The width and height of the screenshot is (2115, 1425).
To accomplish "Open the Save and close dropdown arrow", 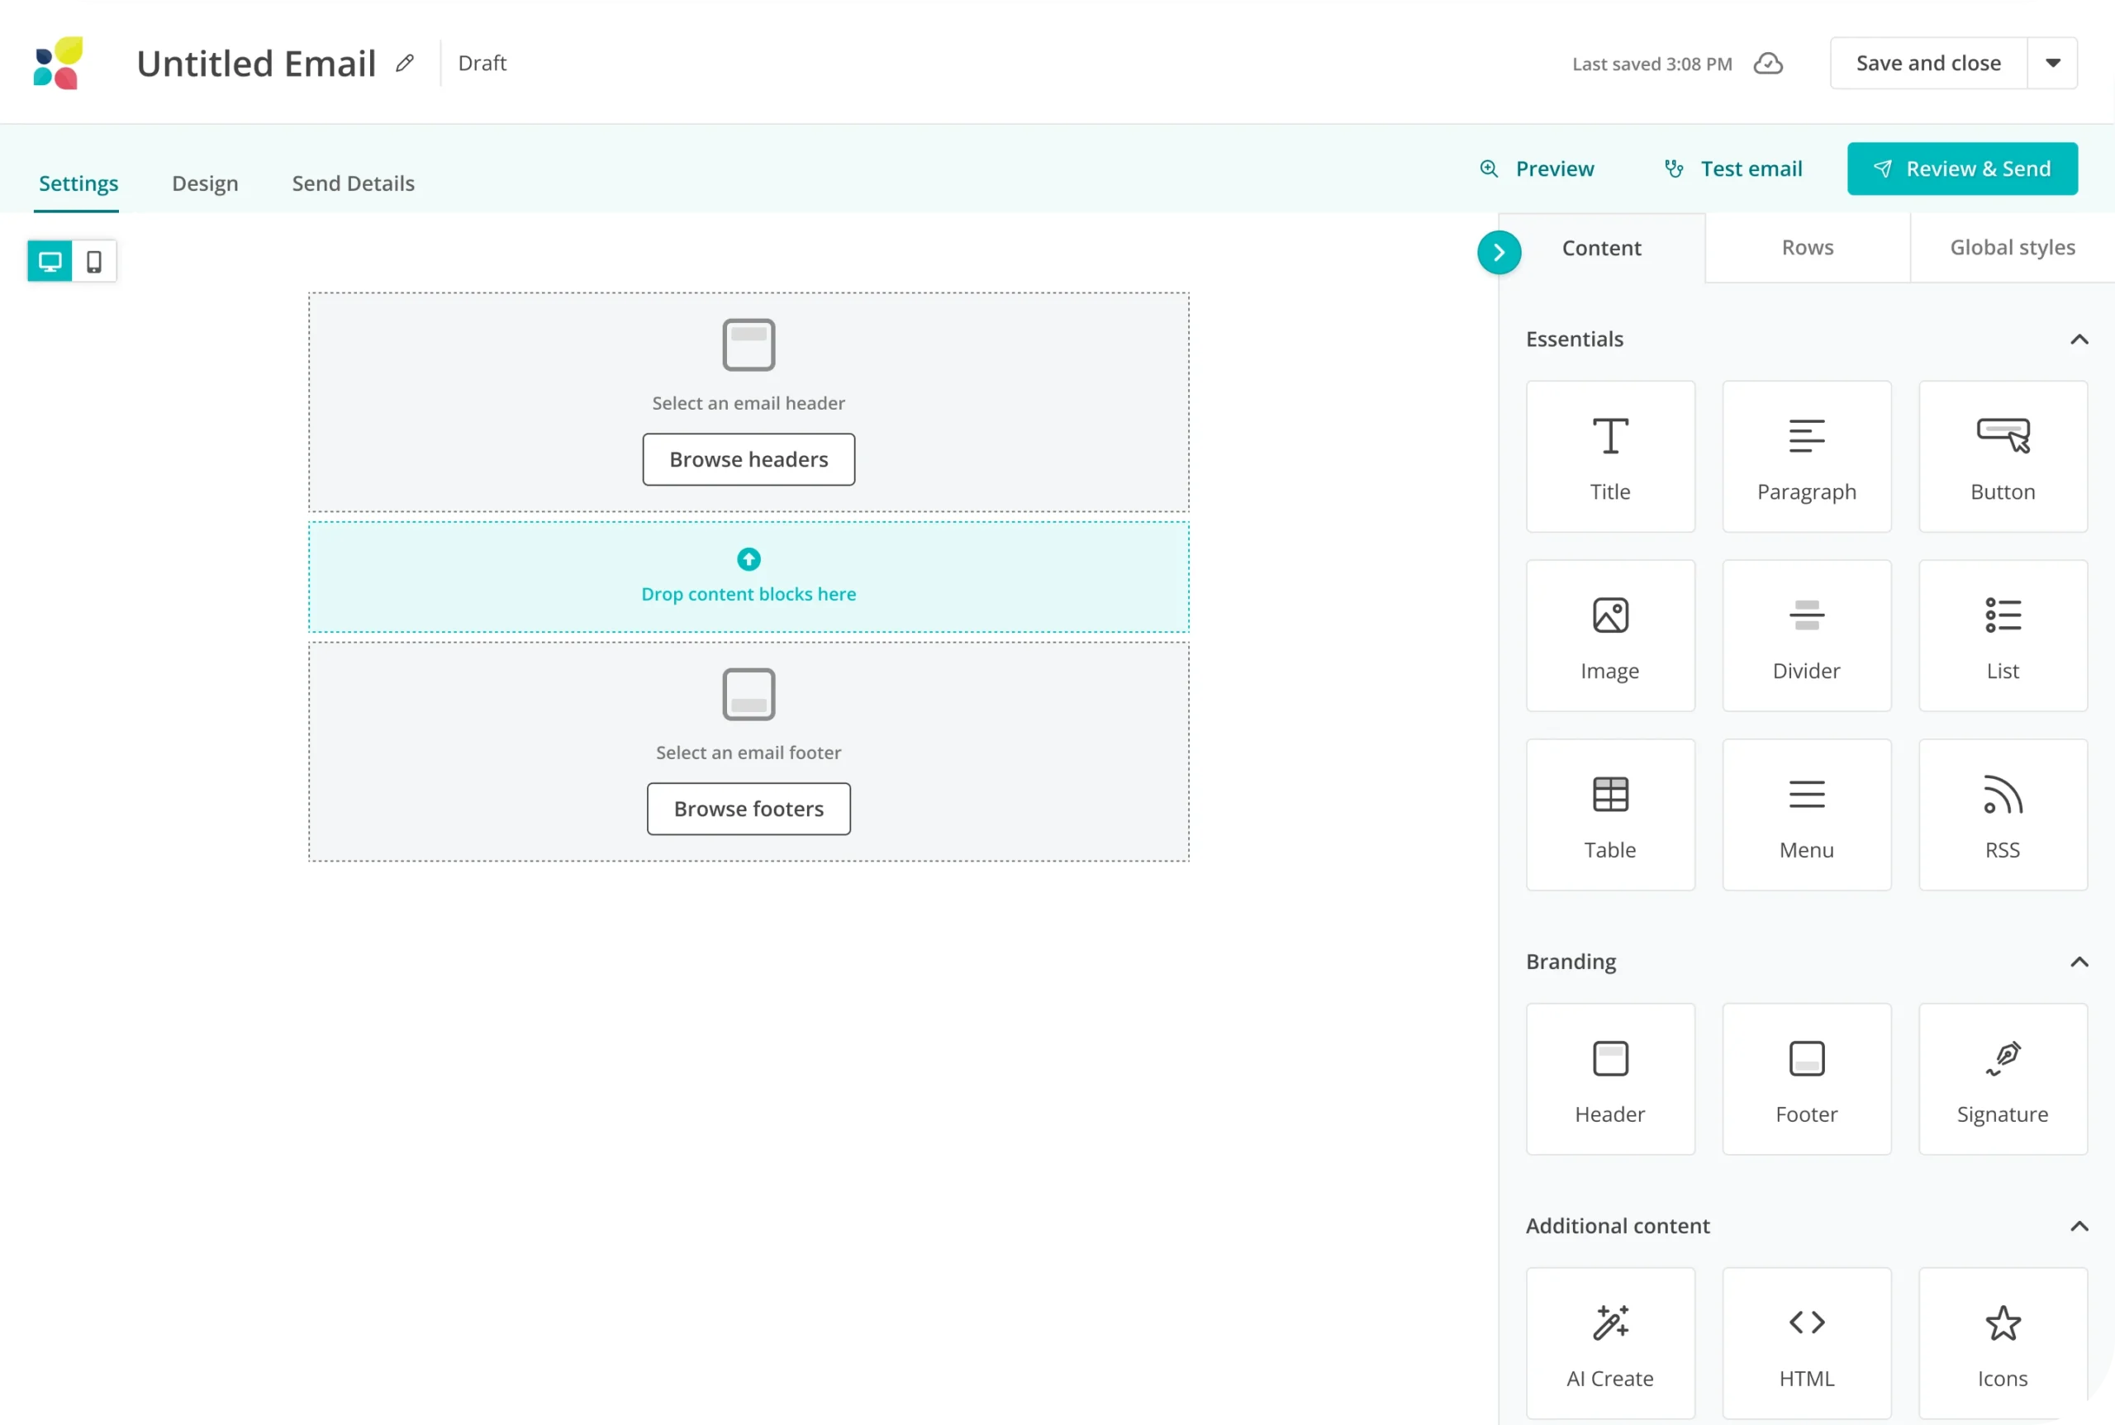I will pos(2052,64).
